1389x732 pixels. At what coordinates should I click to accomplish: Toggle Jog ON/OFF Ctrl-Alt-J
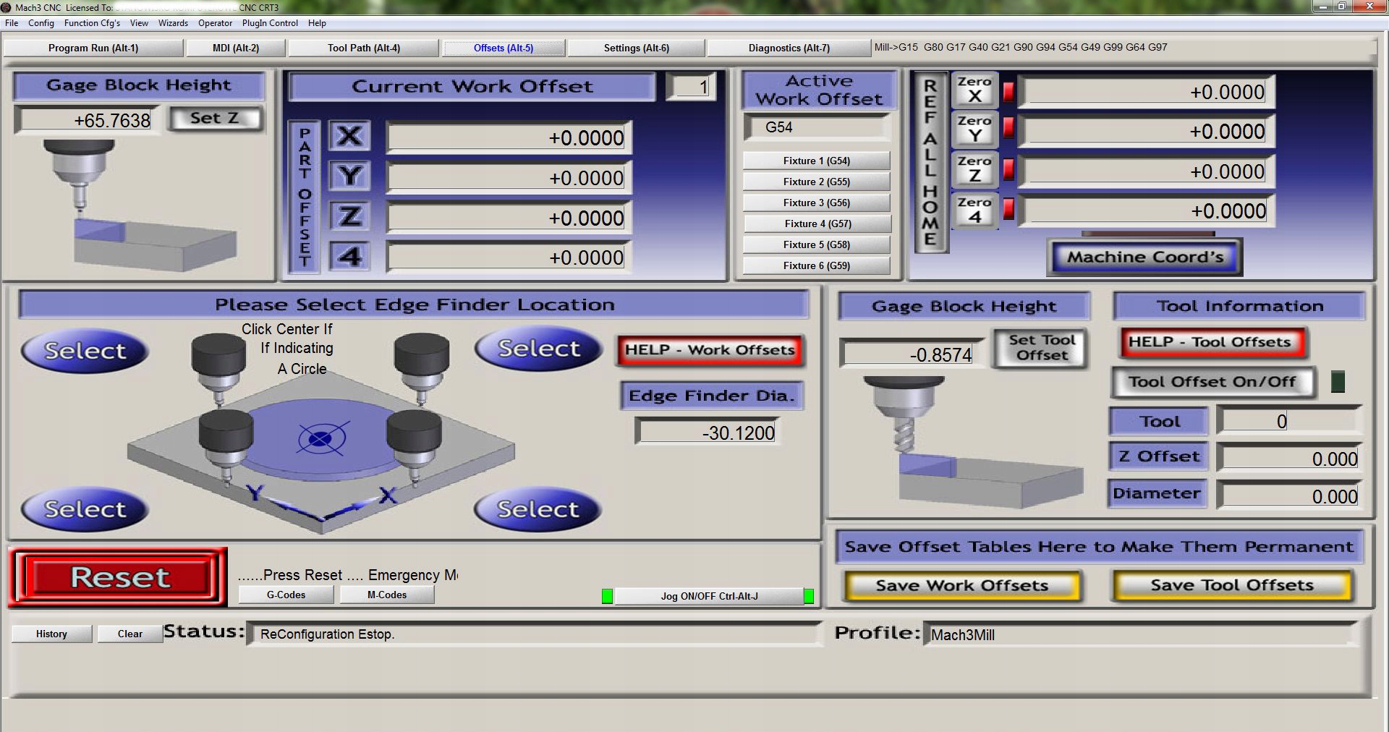click(708, 596)
